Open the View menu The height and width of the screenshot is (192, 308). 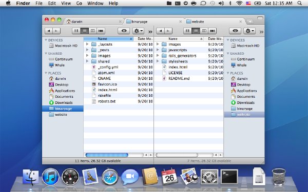click(x=66, y=3)
